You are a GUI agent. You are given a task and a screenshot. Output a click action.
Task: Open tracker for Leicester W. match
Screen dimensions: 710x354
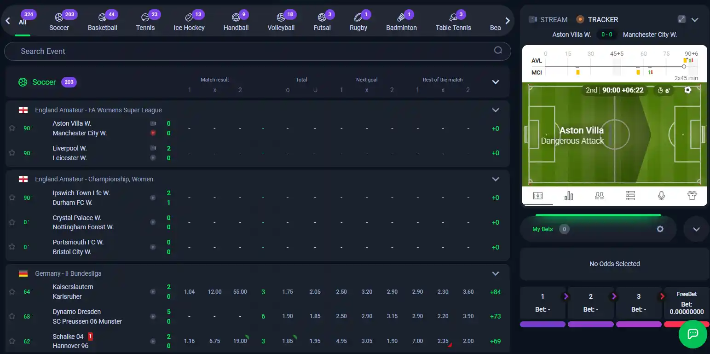pos(153,158)
